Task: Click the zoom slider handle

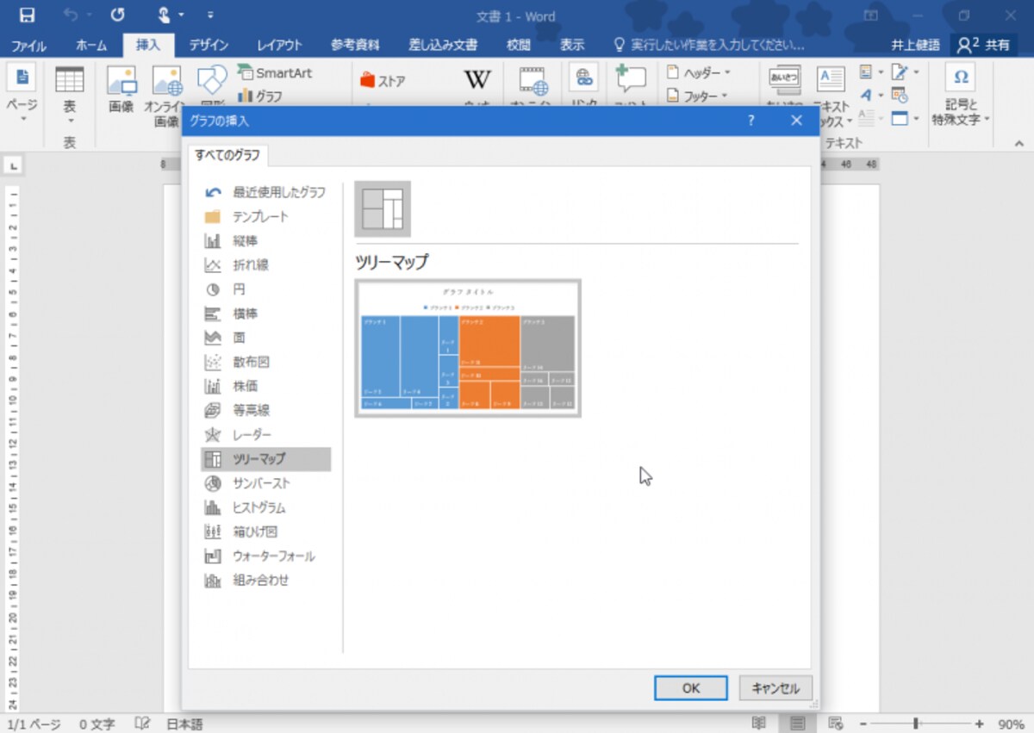Action: point(916,724)
